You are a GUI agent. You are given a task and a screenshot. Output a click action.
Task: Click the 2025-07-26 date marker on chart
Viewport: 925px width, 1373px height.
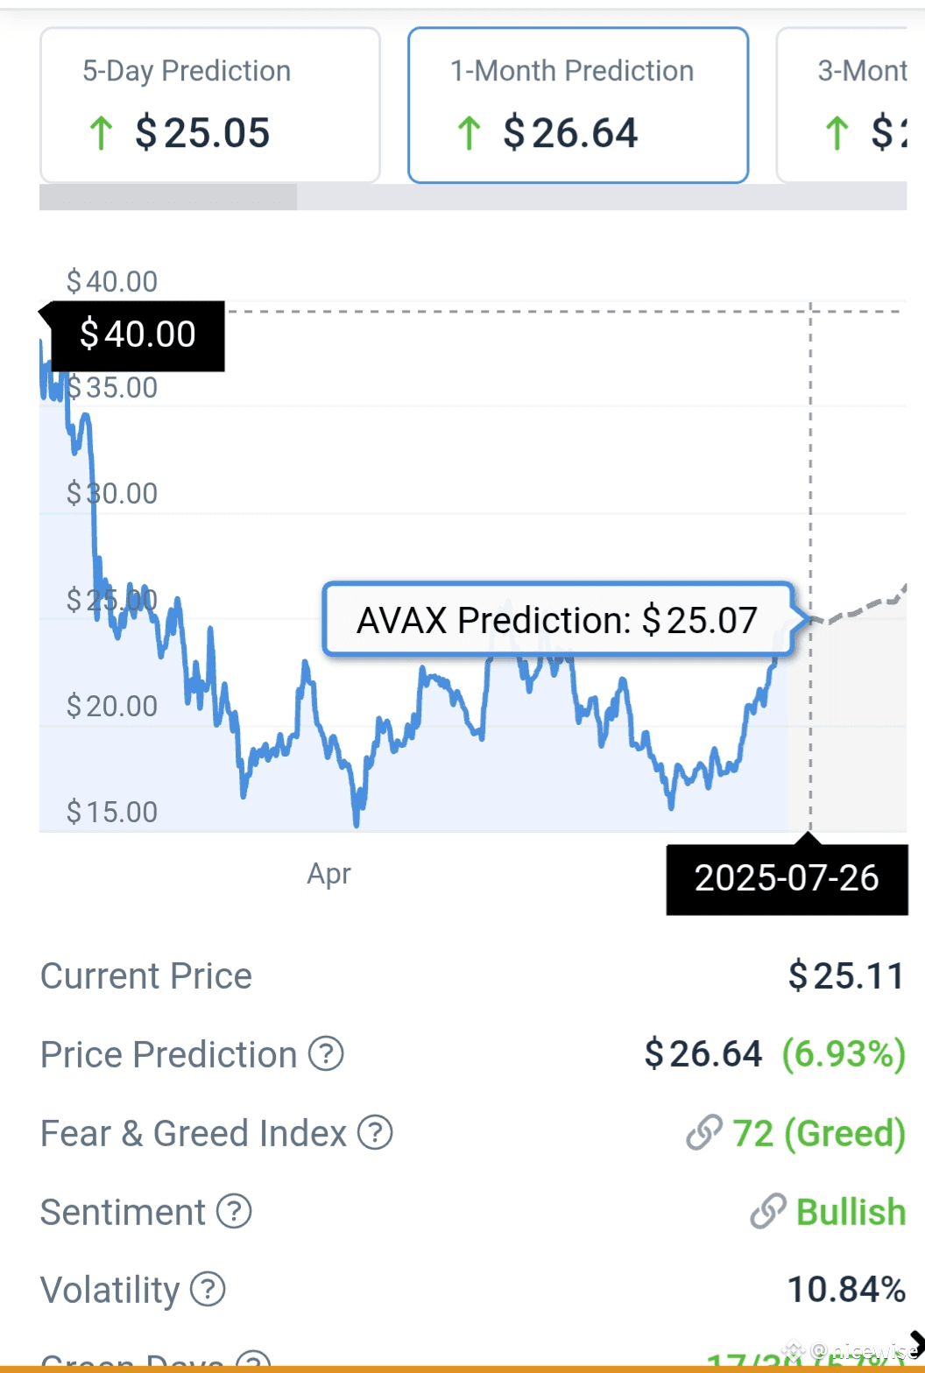(x=787, y=879)
